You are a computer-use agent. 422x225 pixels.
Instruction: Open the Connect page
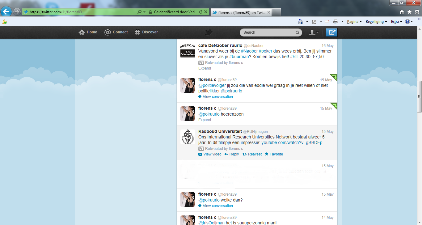tap(116, 32)
